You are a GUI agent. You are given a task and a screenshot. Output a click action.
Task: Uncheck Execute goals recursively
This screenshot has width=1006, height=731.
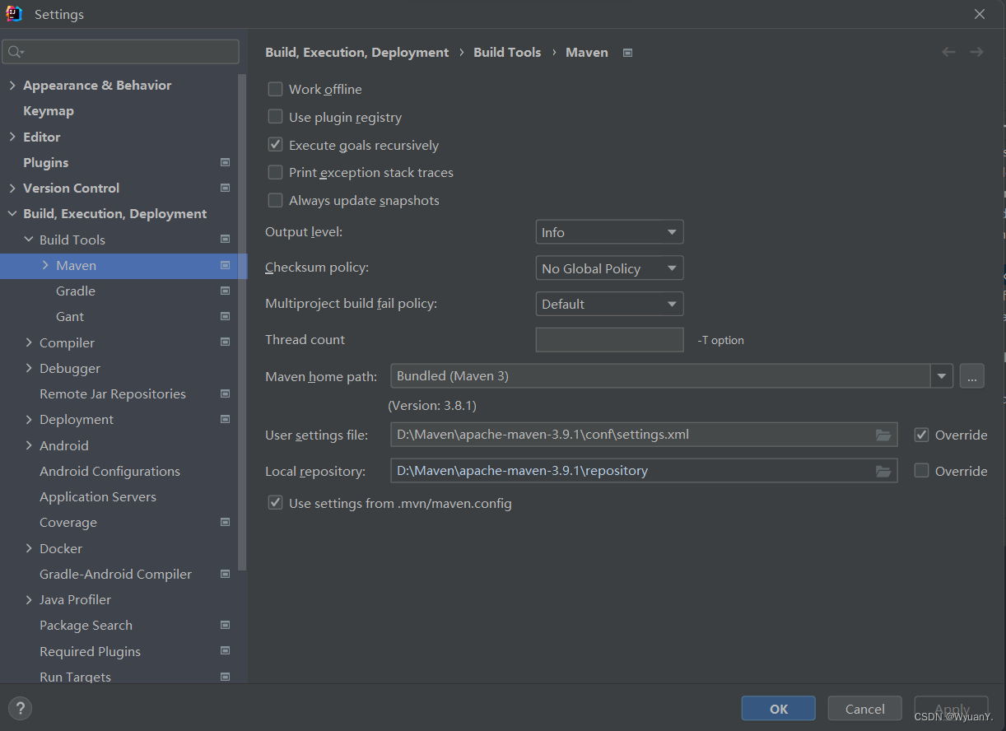(275, 145)
